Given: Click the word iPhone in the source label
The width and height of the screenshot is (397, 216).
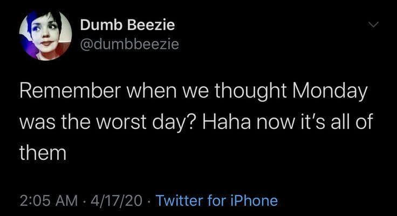Looking at the screenshot, I should pos(253,201).
